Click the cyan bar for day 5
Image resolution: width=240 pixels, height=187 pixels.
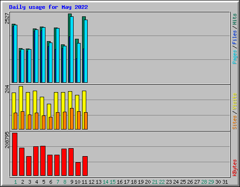click(44, 55)
